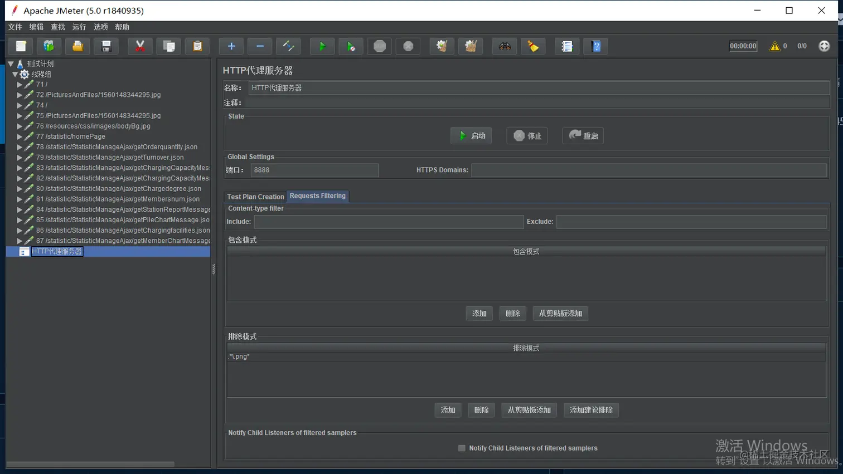Click the Search binoculars icon

coord(505,46)
